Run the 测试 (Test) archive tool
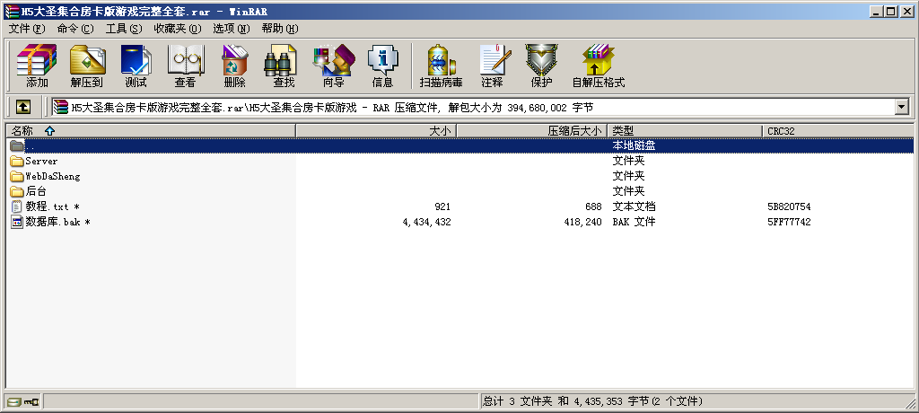This screenshot has height=413, width=919. (136, 66)
